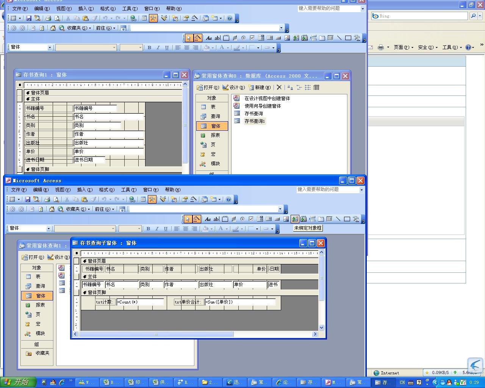Open the 格式 menu in the front Access window
This screenshot has width=485, height=388.
click(x=106, y=190)
